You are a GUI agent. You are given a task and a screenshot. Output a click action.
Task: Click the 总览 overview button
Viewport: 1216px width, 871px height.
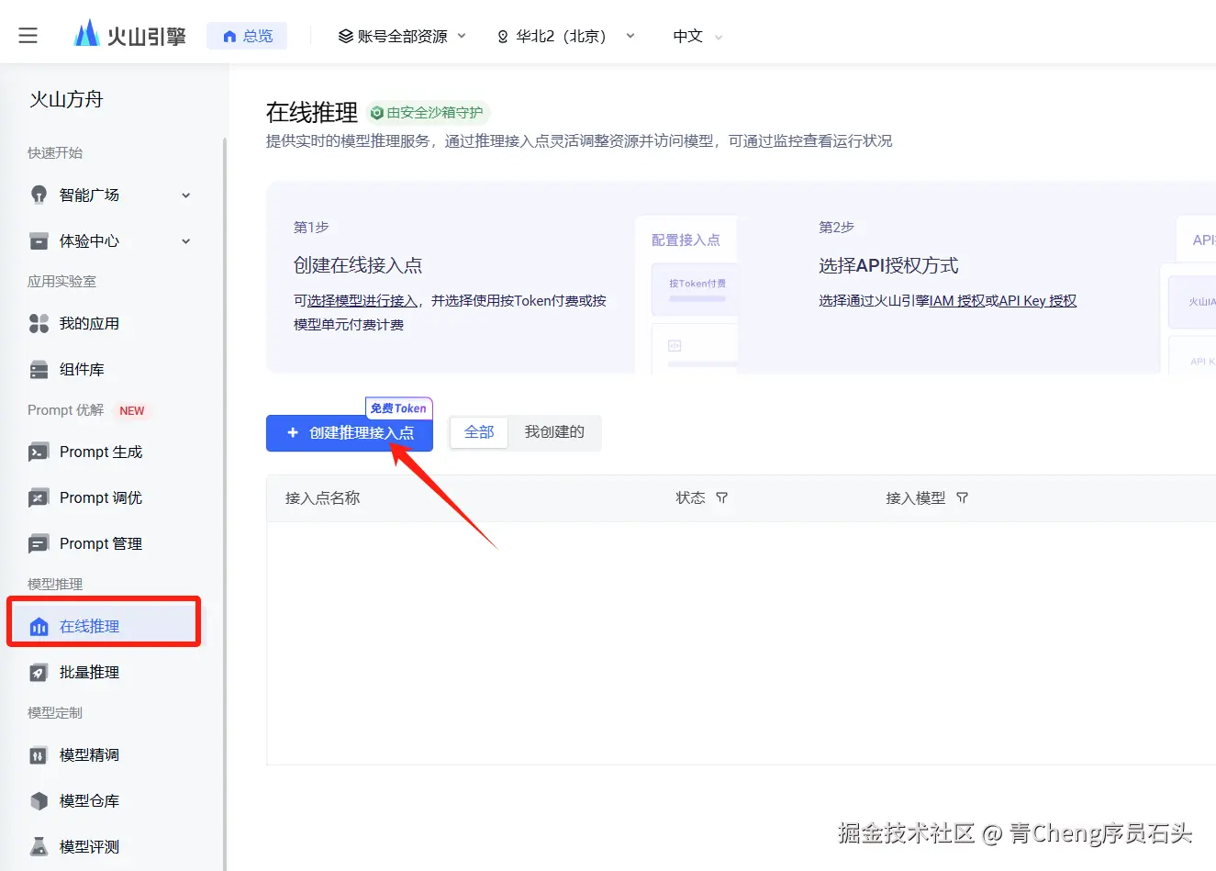tap(247, 36)
